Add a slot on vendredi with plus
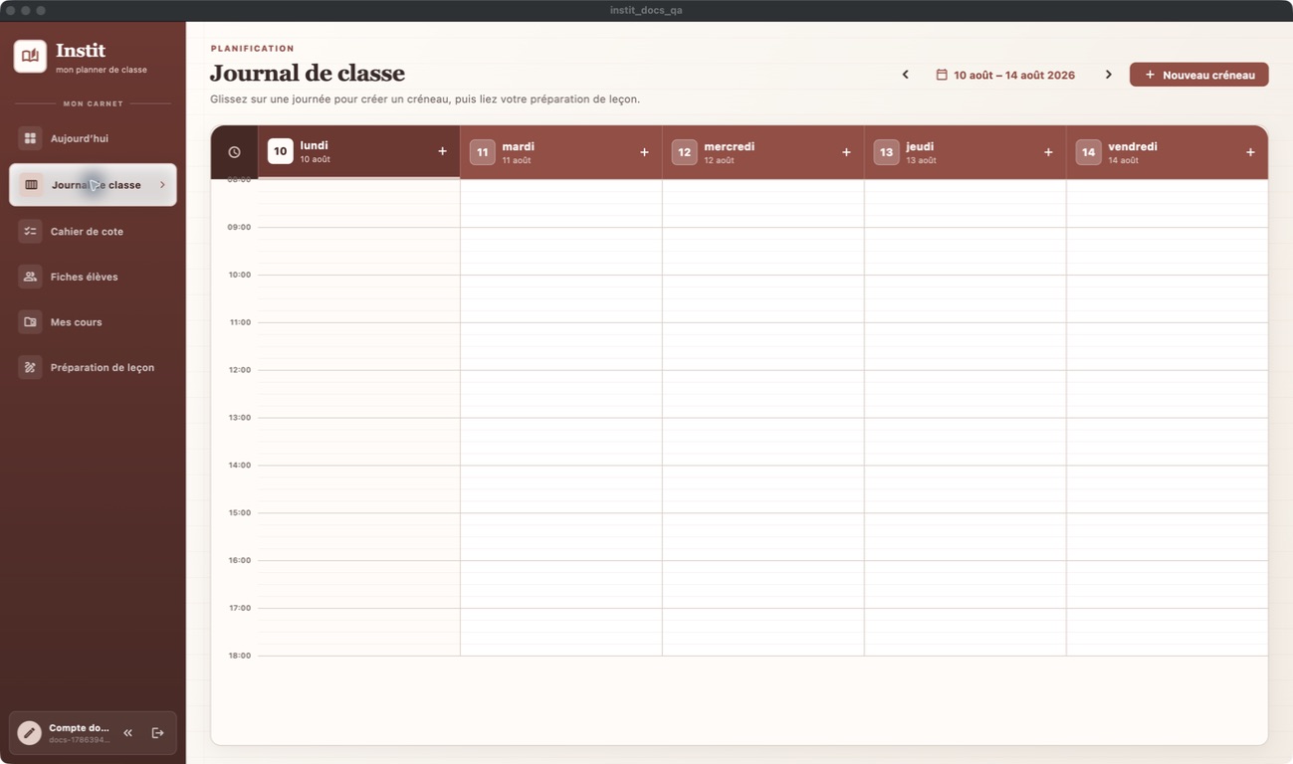Screen dimensions: 1293x764 point(1250,152)
